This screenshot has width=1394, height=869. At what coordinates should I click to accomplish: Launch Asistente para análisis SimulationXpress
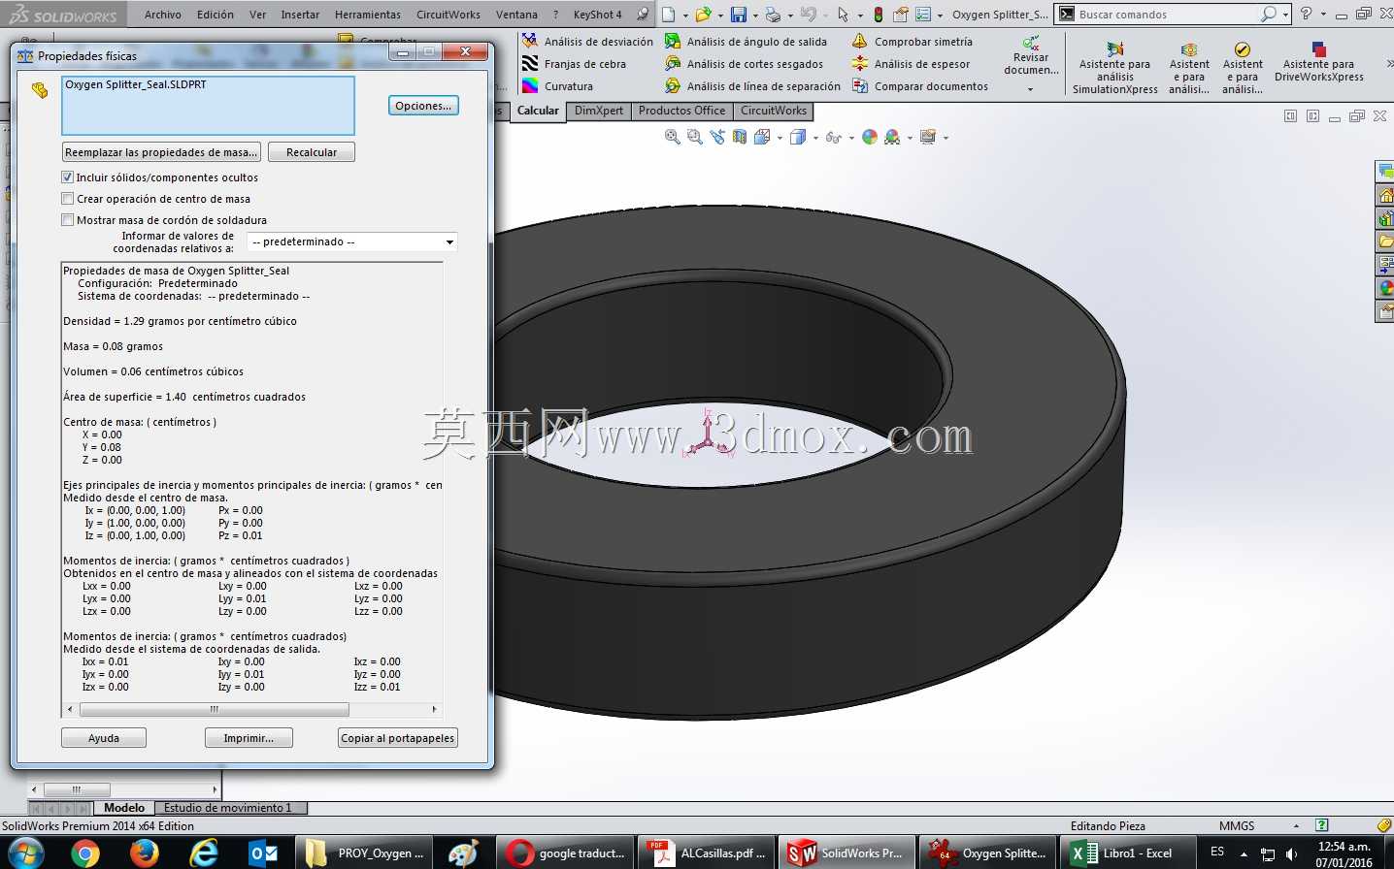1114,68
